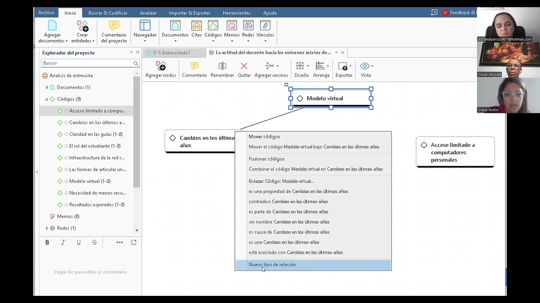Click comment area 'Haga clic para editar'
This screenshot has height=303, width=540.
(x=90, y=272)
